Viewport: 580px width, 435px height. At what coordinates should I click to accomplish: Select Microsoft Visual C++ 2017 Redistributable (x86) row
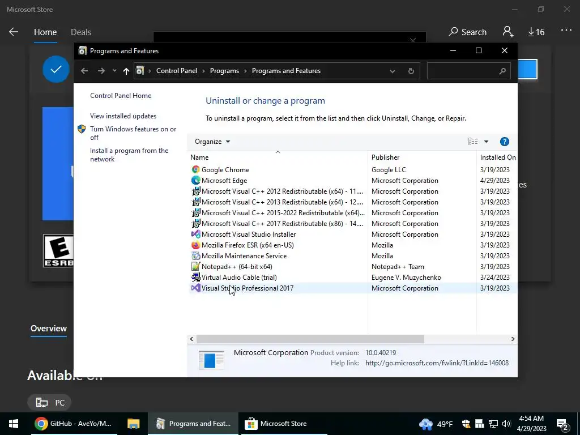pyautogui.click(x=353, y=223)
